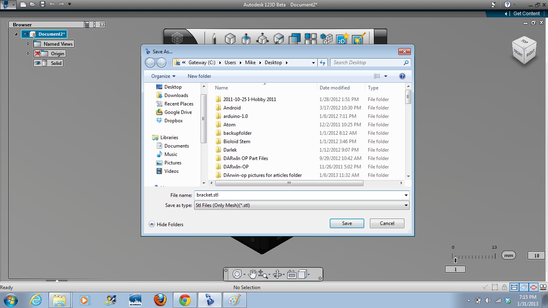Collapse the Document2 tree node
Screen dimensions: 548x308
tap(16, 34)
